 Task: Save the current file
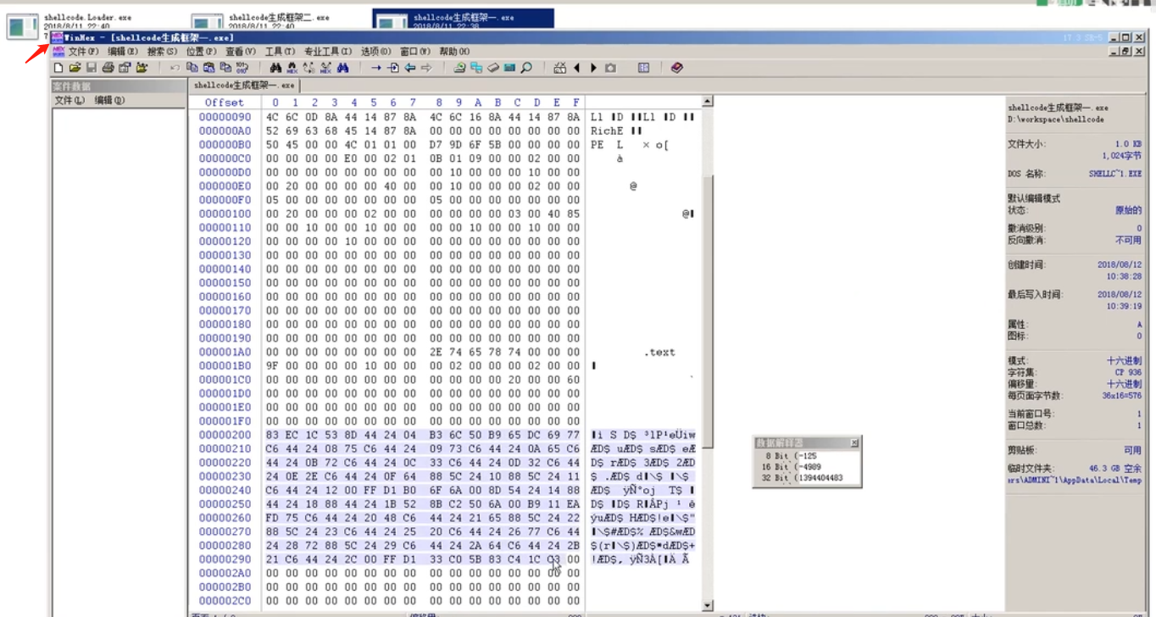coord(91,68)
